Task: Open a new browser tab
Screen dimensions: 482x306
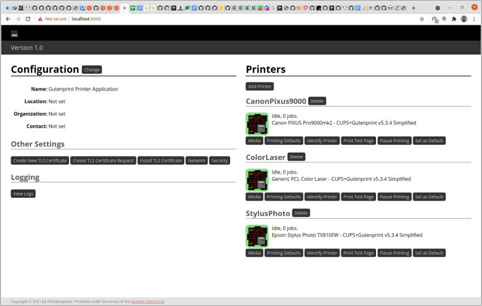Action: (x=414, y=8)
